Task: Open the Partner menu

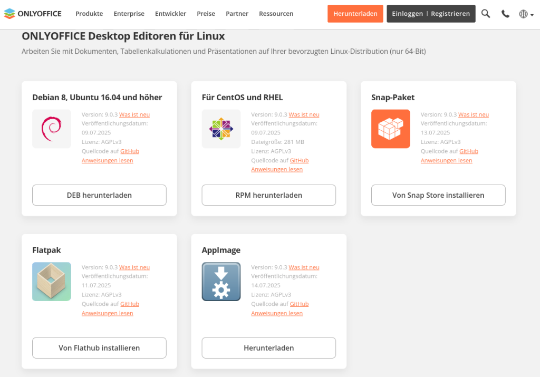Action: coord(237,14)
